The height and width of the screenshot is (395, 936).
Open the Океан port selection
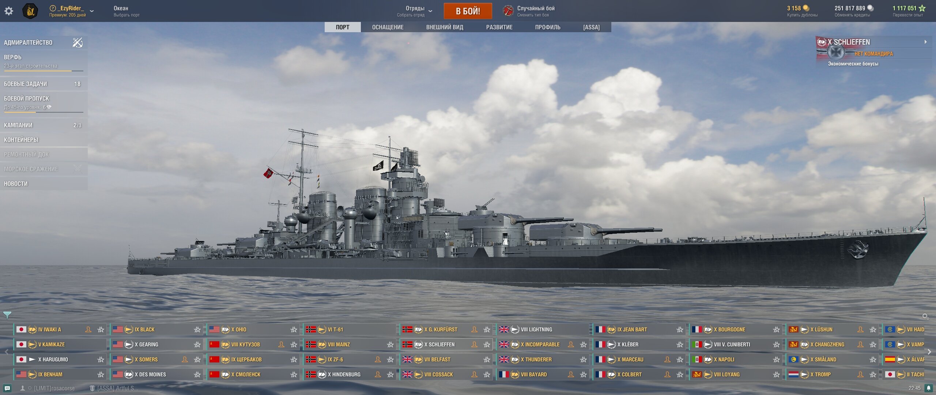tap(127, 11)
